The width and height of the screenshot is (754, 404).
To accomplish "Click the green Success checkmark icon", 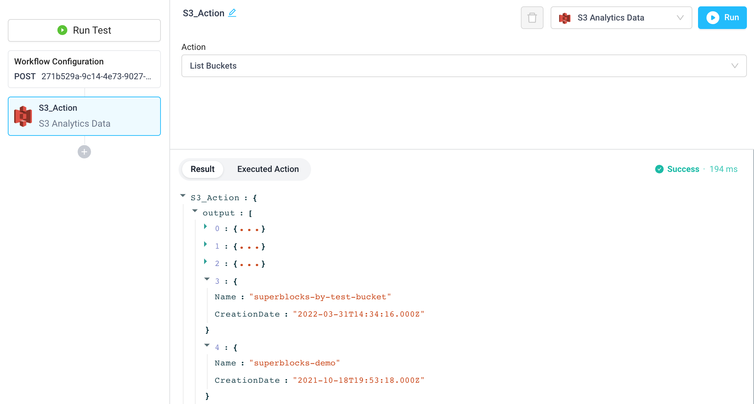I will tap(659, 169).
